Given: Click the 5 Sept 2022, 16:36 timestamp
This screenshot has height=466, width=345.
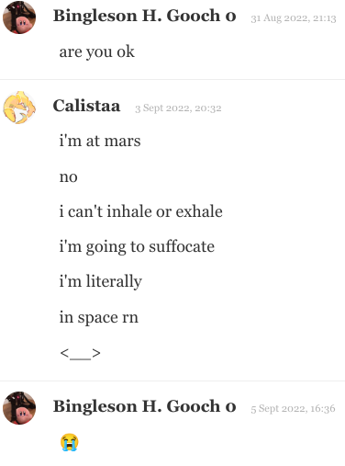Looking at the screenshot, I should pyautogui.click(x=293, y=409).
